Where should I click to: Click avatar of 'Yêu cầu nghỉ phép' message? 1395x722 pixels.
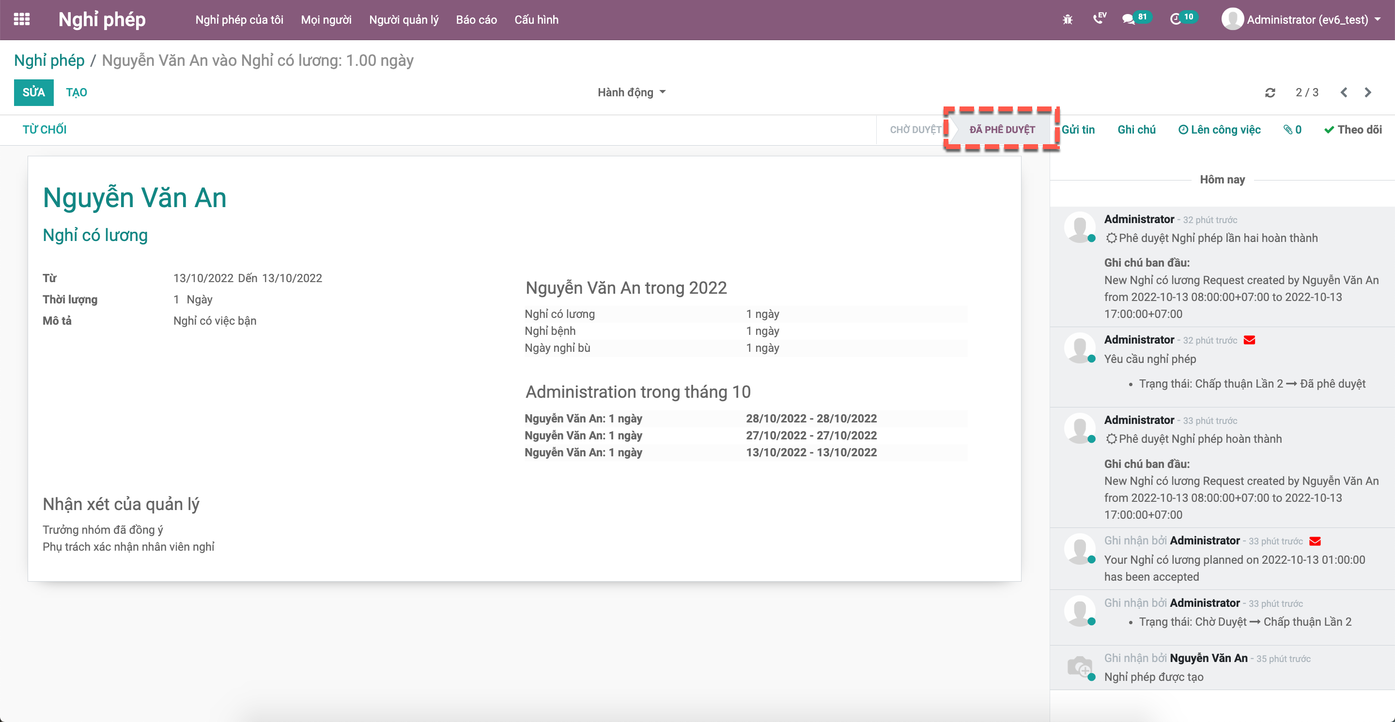click(1079, 348)
